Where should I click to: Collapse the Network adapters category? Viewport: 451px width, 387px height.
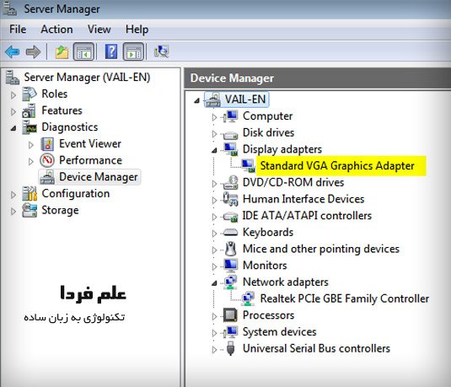pos(214,283)
